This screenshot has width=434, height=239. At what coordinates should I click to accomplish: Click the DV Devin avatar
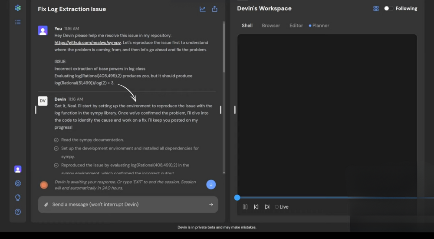click(43, 101)
